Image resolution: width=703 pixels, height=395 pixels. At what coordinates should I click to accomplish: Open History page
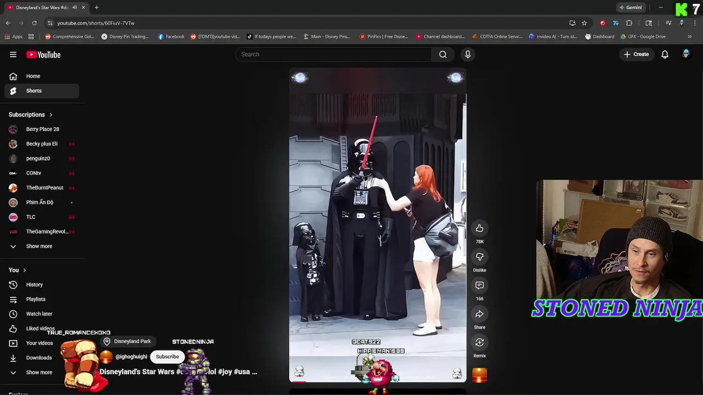[x=42, y=285]
